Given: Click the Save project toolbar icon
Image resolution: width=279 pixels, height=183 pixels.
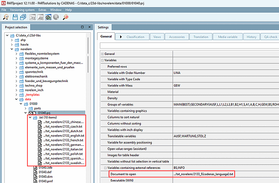Looking at the screenshot, I should [x=15, y=17].
